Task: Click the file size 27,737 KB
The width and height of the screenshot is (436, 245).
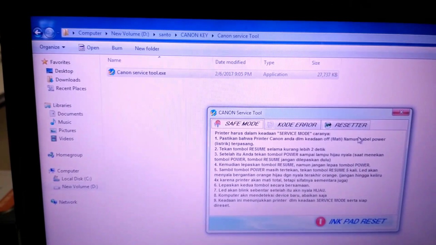Action: (327, 75)
